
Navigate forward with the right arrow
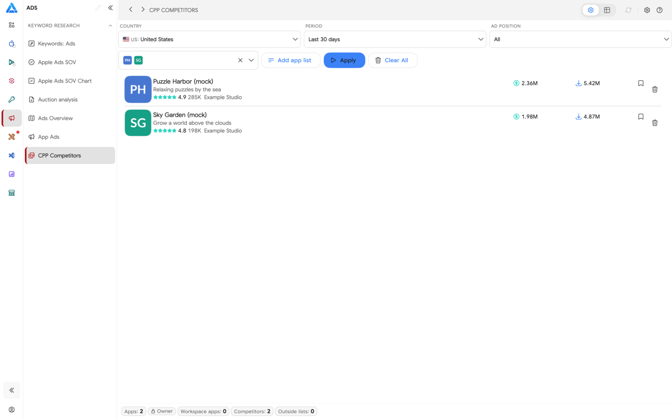pos(143,9)
